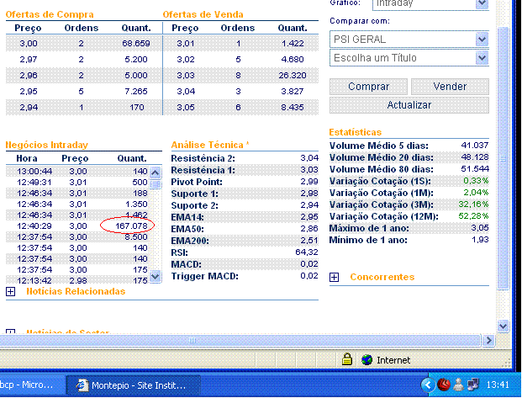Click the network connection tray icon
Screen dimensions: 522x398
(473, 385)
